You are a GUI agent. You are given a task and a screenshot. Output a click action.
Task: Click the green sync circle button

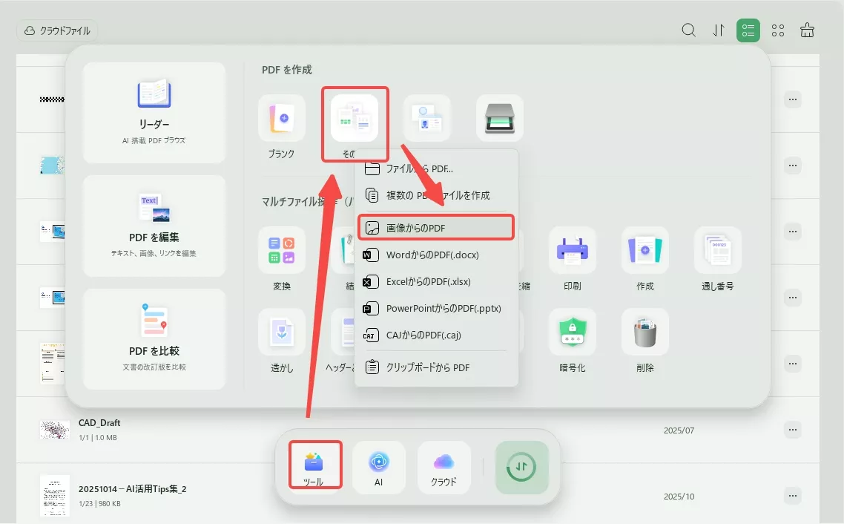pyautogui.click(x=521, y=467)
